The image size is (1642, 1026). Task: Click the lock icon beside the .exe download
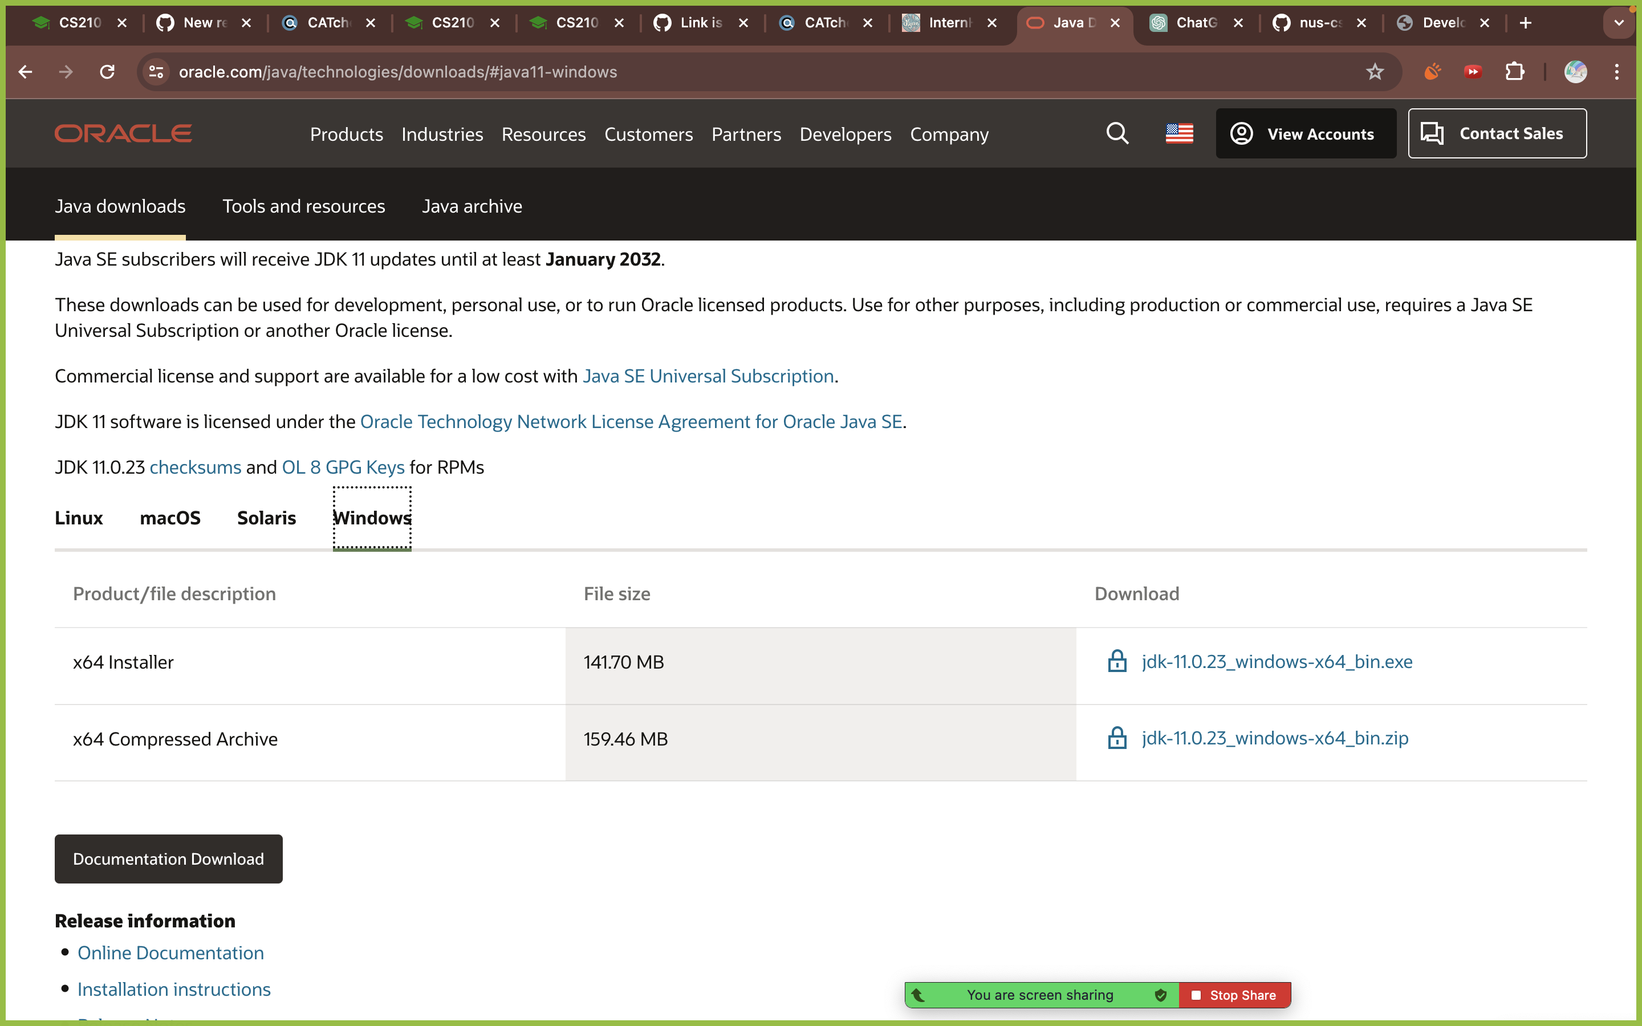1117,661
